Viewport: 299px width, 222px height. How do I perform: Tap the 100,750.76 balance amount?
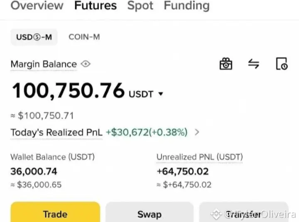pyautogui.click(x=68, y=91)
